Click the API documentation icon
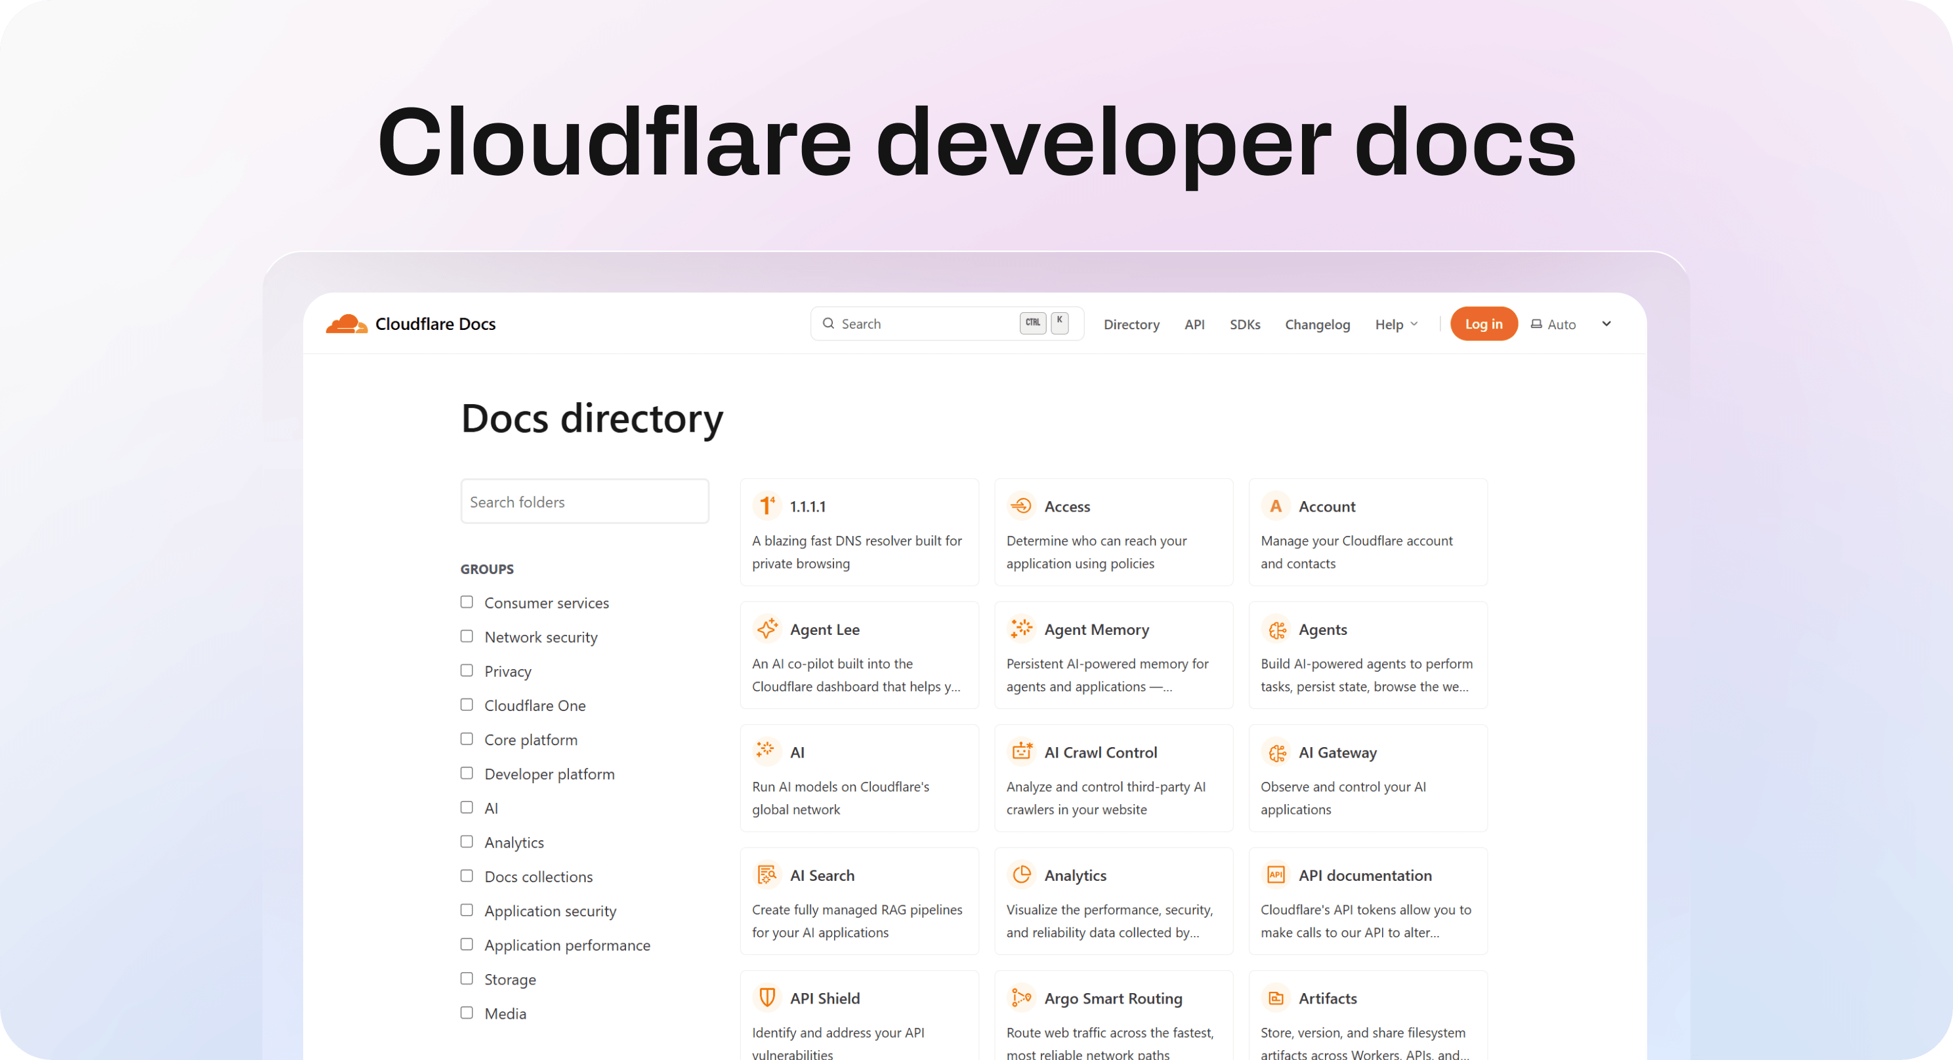Viewport: 1953px width, 1060px height. (1275, 874)
